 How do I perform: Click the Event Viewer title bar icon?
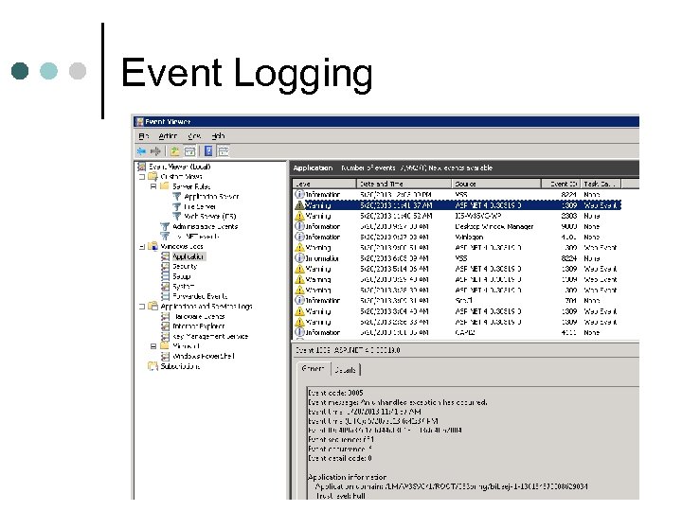click(139, 122)
